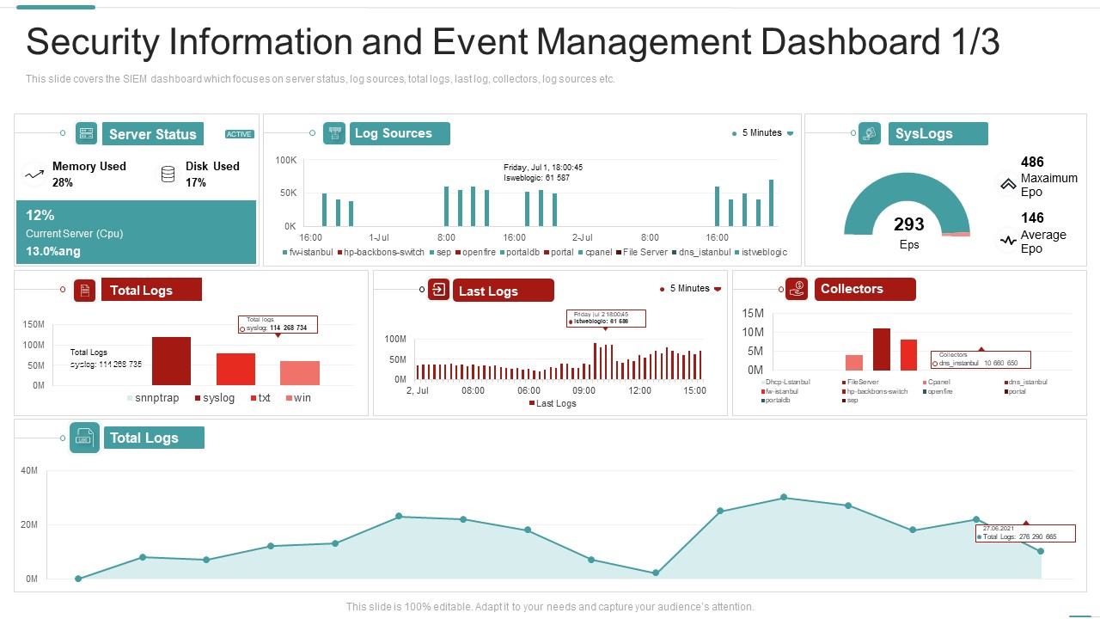Click the Memory Used trend icon
The width and height of the screenshot is (1100, 619).
point(34,175)
